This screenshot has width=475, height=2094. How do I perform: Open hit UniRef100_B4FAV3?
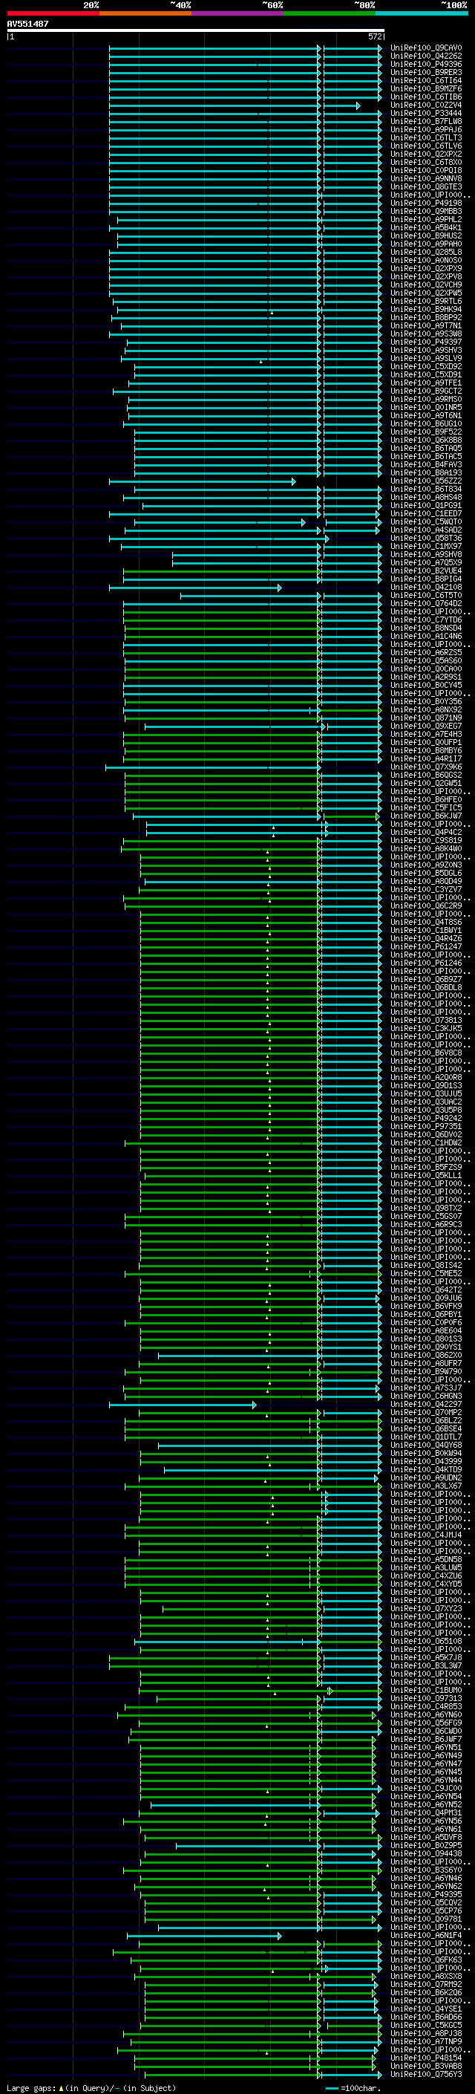[426, 465]
